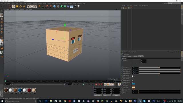Select Texture mode checkered icon
This screenshot has height=103, width=183.
2,19
